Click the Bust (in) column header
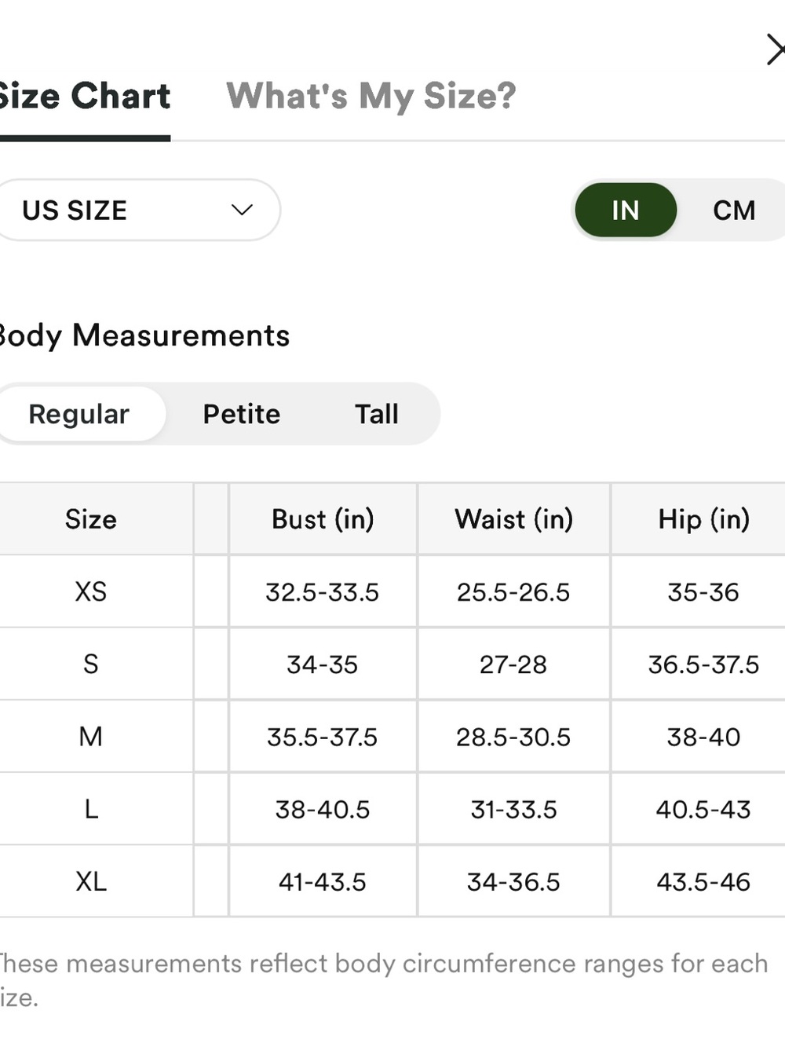785x1047 pixels. (x=323, y=519)
